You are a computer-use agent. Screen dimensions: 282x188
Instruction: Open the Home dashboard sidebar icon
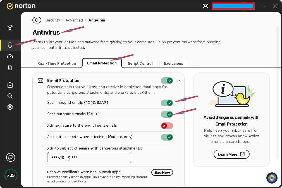(10, 28)
